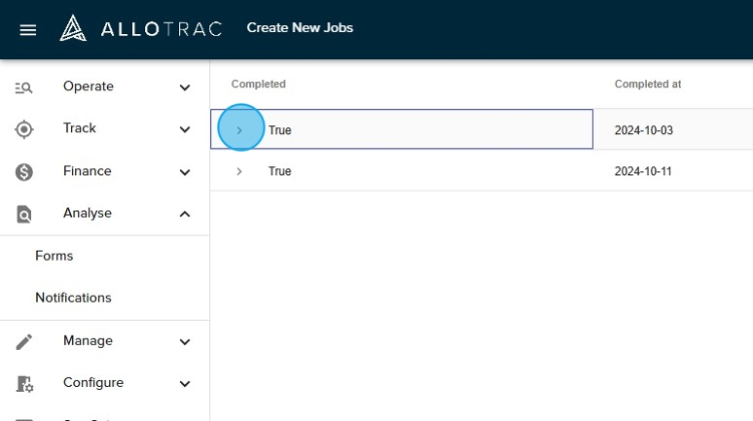Click the Allotrac logo
The height and width of the screenshot is (421, 753).
point(141,28)
